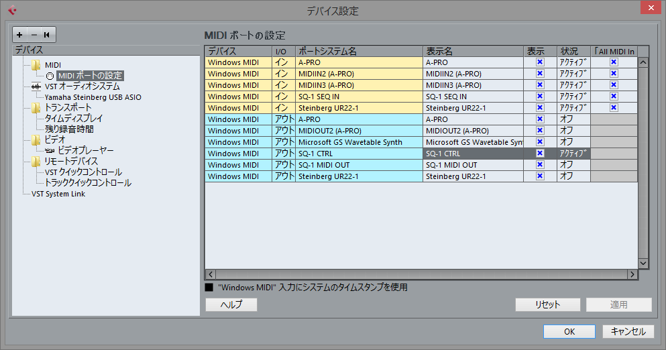Click the MIDI folder icon
Screen dimensions: 666x350
click(36, 65)
